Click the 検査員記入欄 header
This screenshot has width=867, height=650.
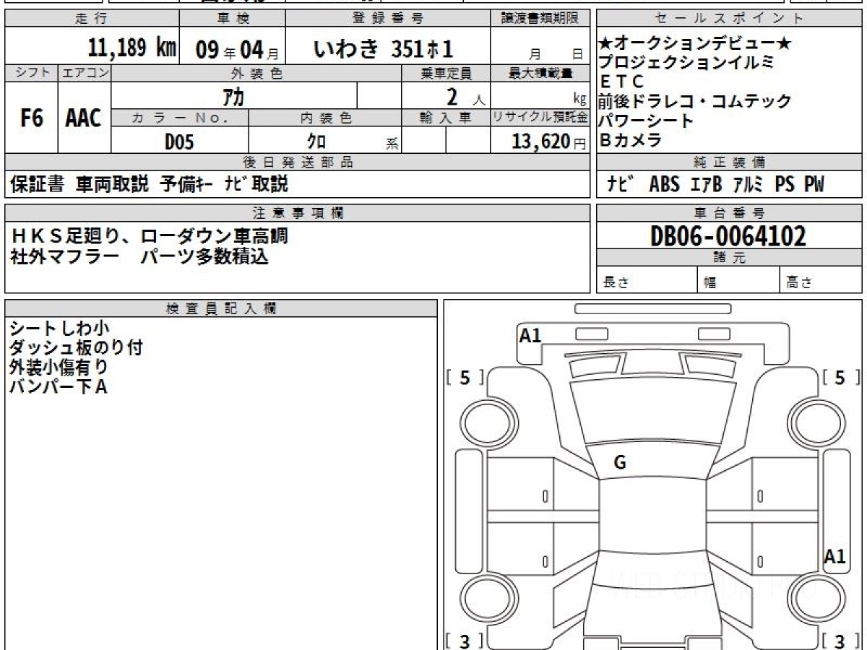220,308
